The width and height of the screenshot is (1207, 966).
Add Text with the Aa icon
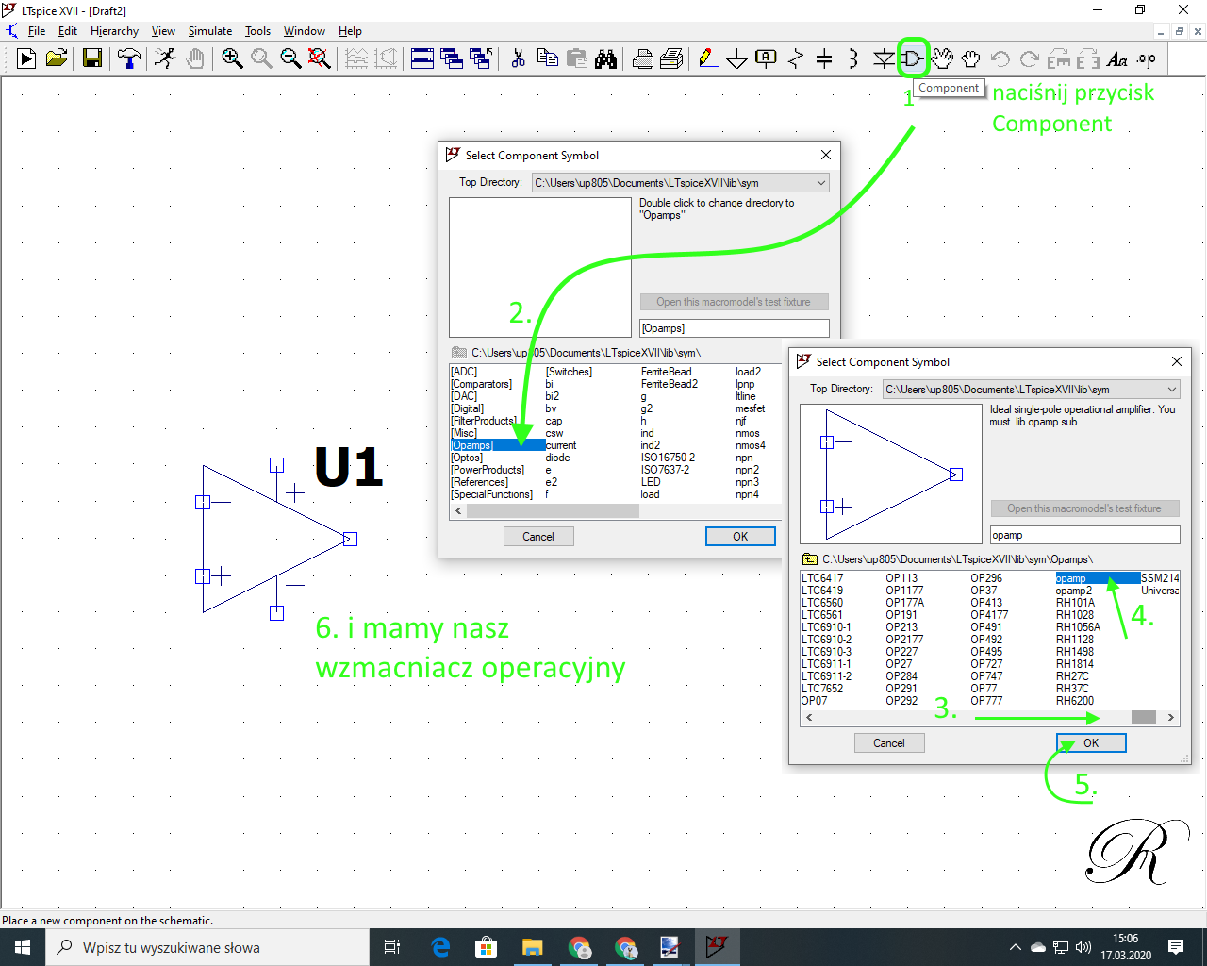point(1117,58)
